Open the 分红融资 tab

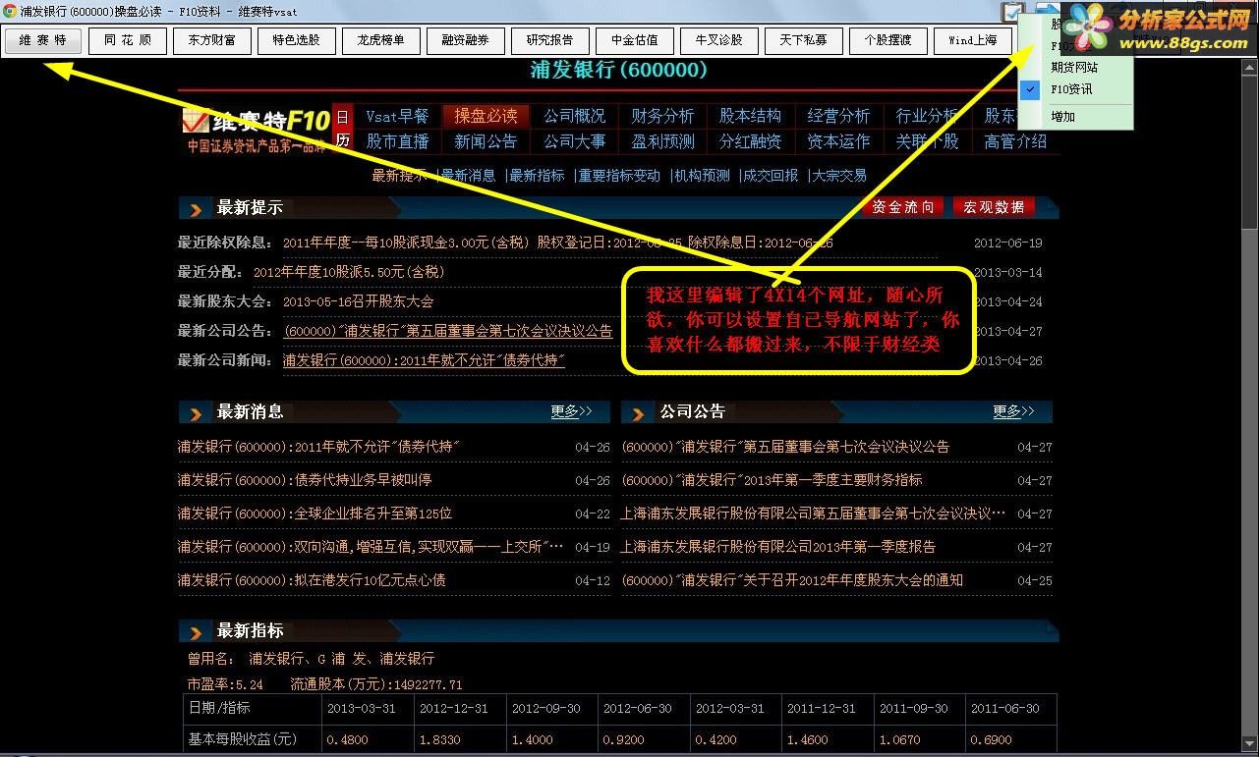pos(750,141)
